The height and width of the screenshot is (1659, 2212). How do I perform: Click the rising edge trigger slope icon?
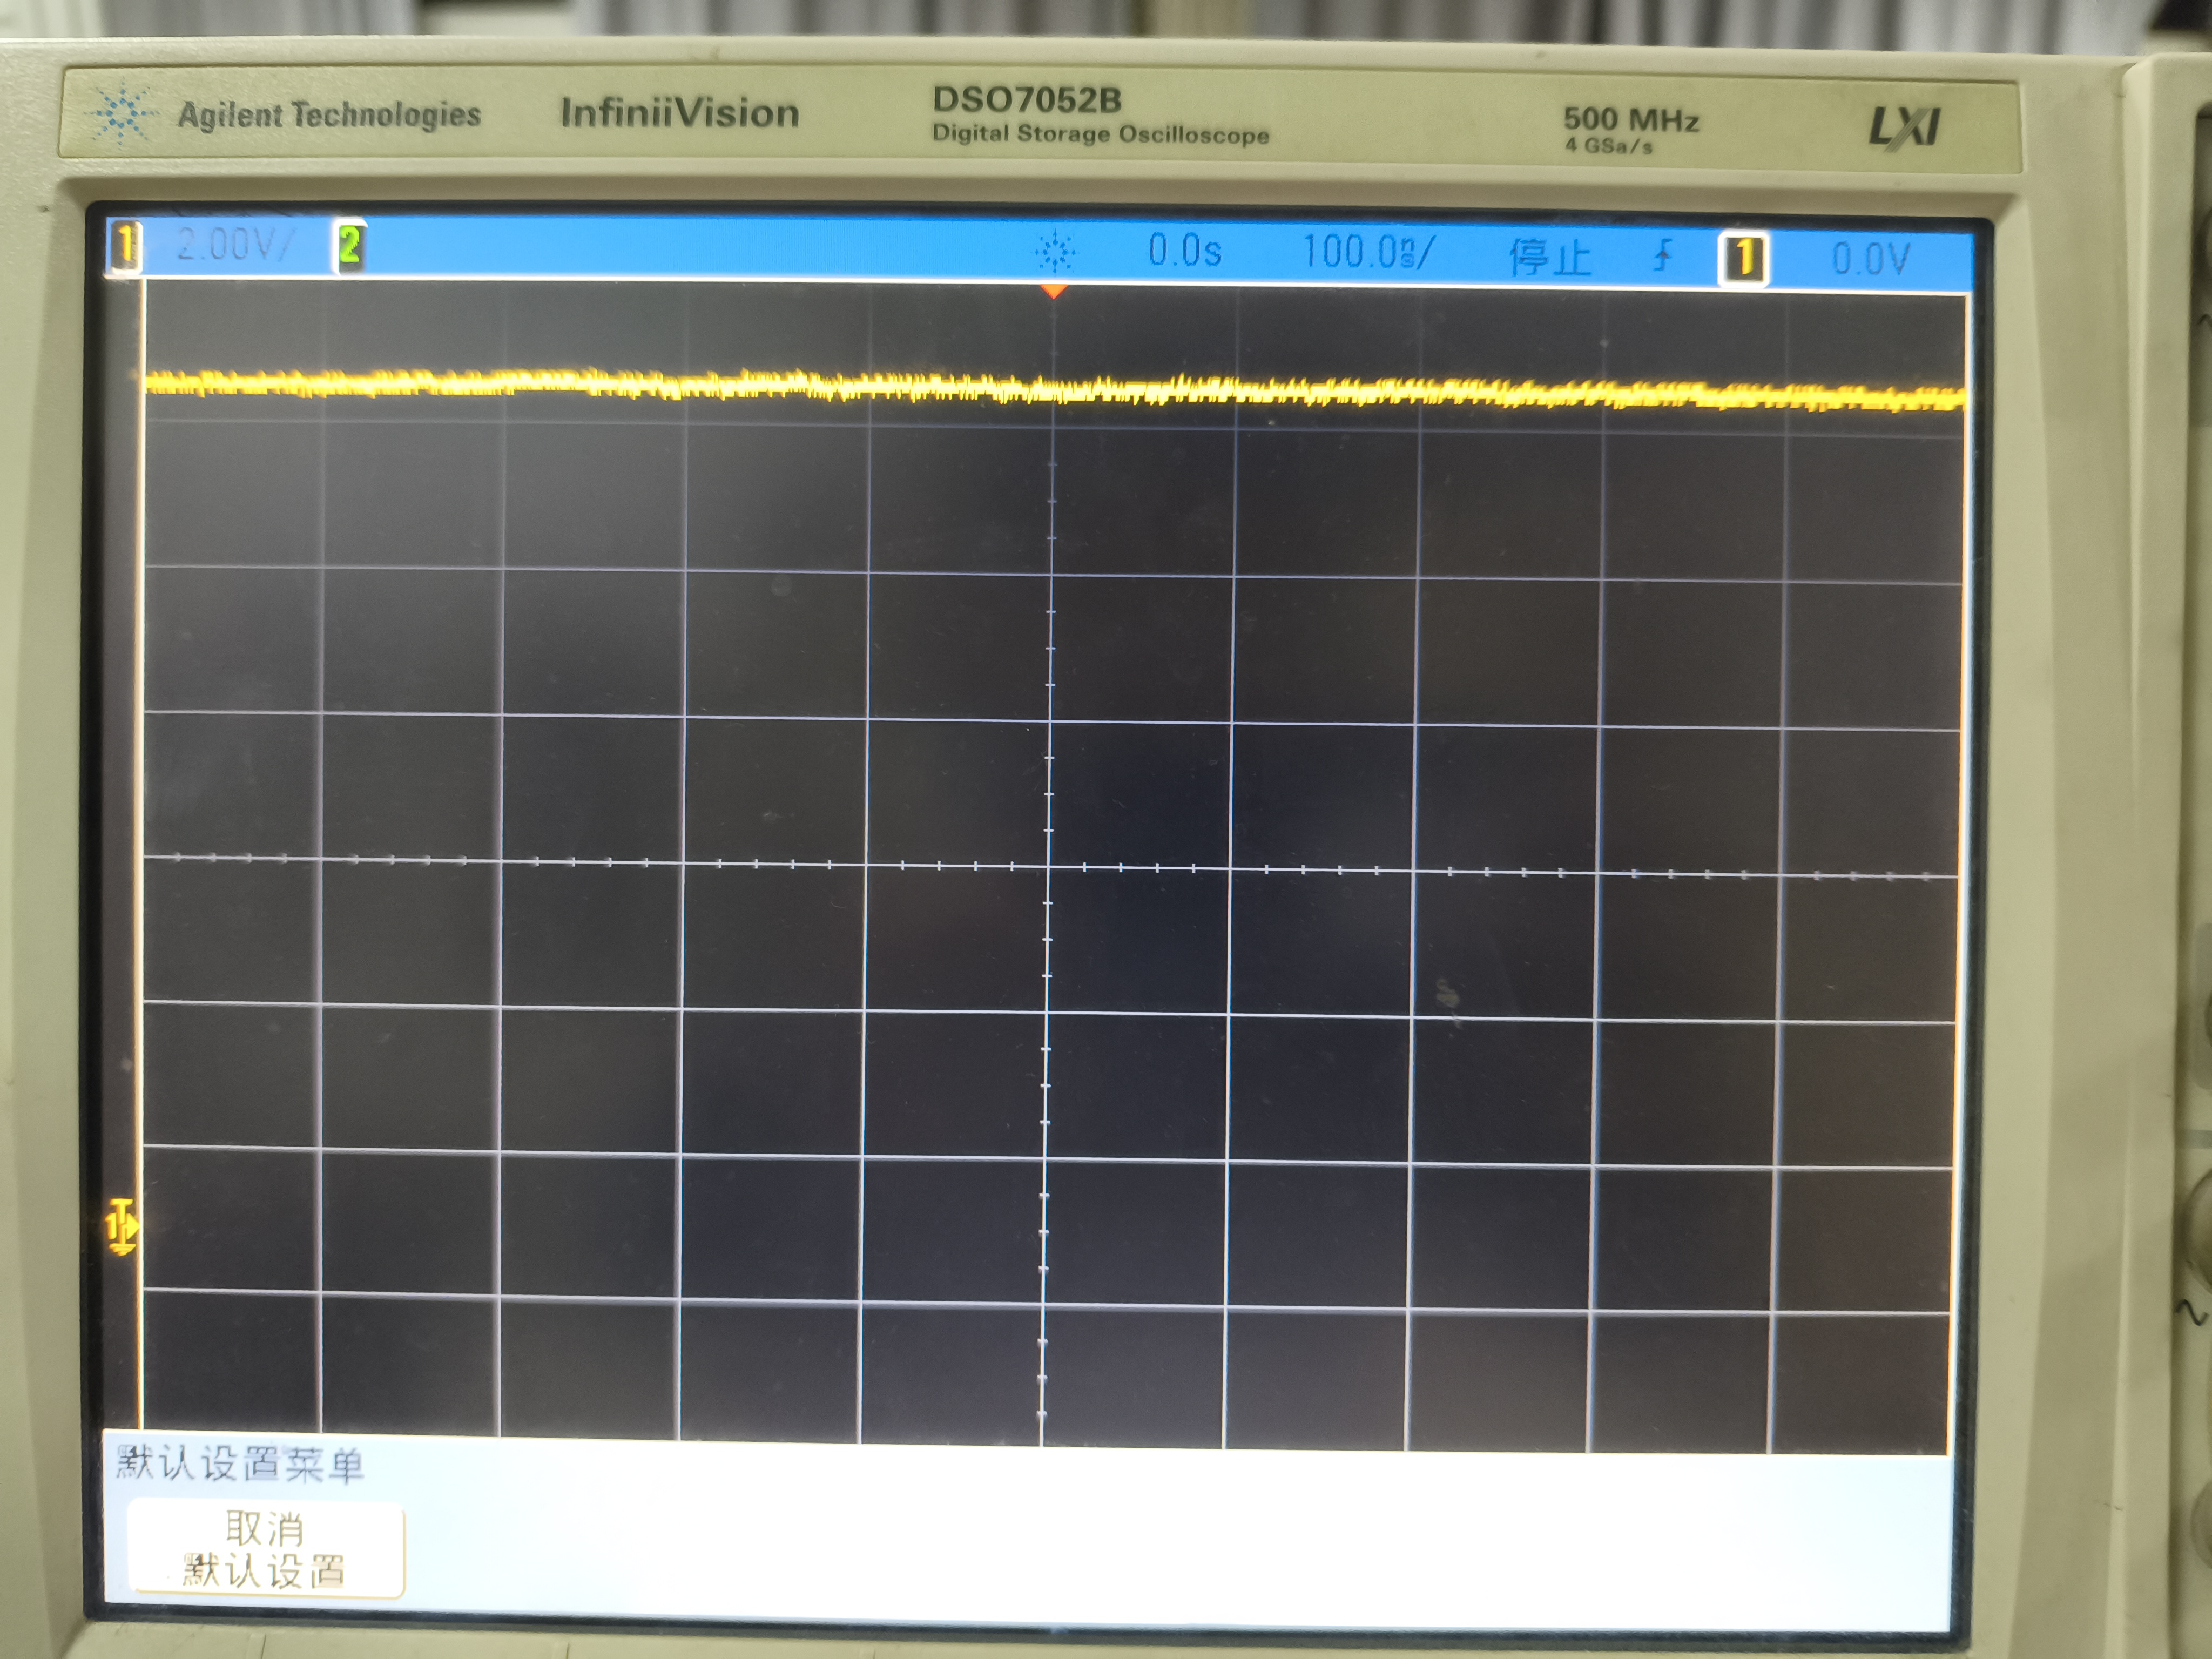(1662, 256)
